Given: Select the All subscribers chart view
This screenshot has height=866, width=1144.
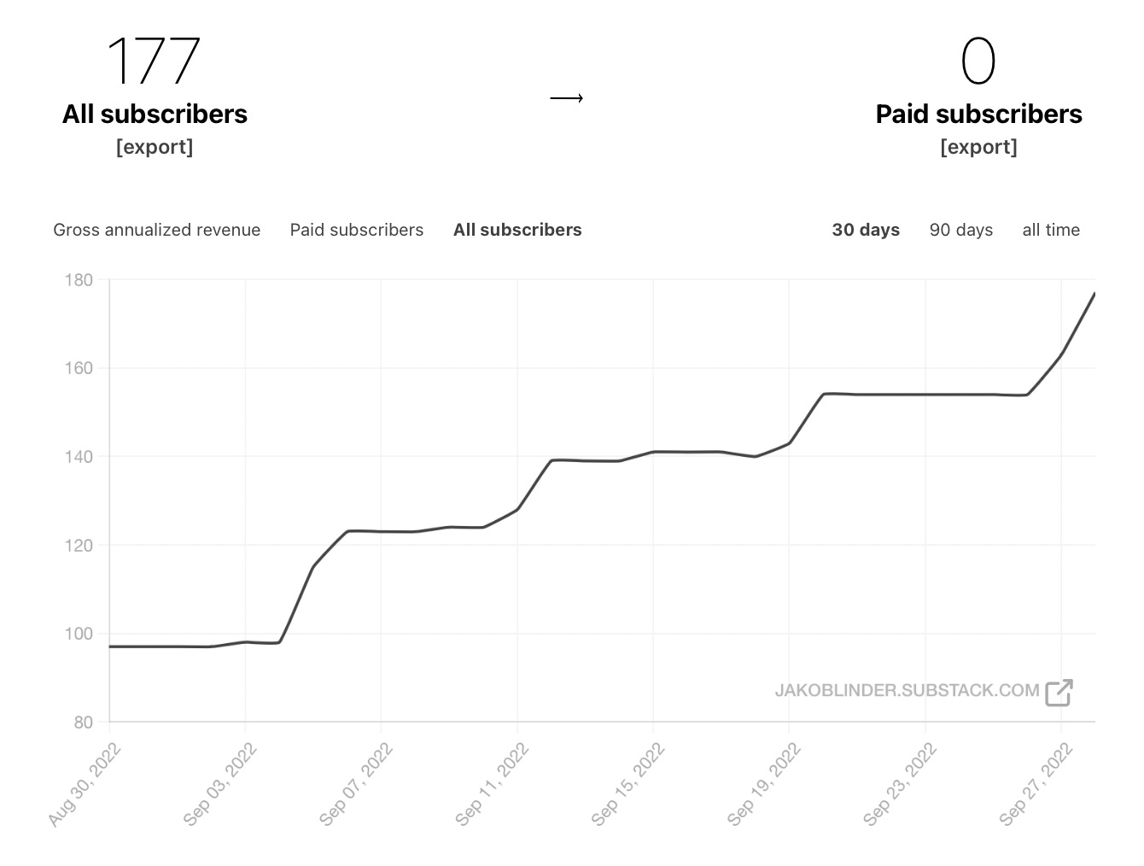Looking at the screenshot, I should tap(517, 230).
